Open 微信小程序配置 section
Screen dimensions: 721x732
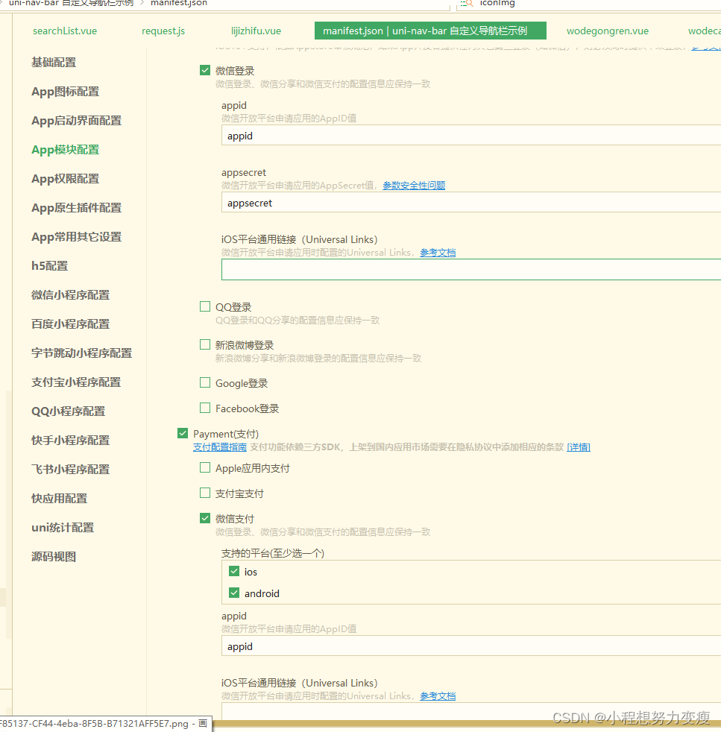click(71, 295)
